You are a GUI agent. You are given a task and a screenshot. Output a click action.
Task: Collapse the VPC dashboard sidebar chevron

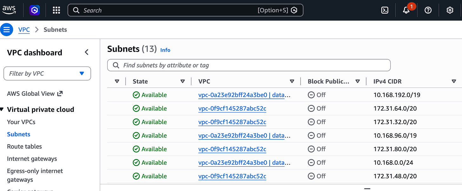(86, 52)
